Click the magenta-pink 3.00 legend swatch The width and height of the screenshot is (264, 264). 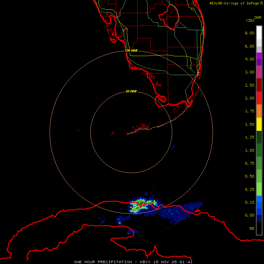tap(259, 72)
